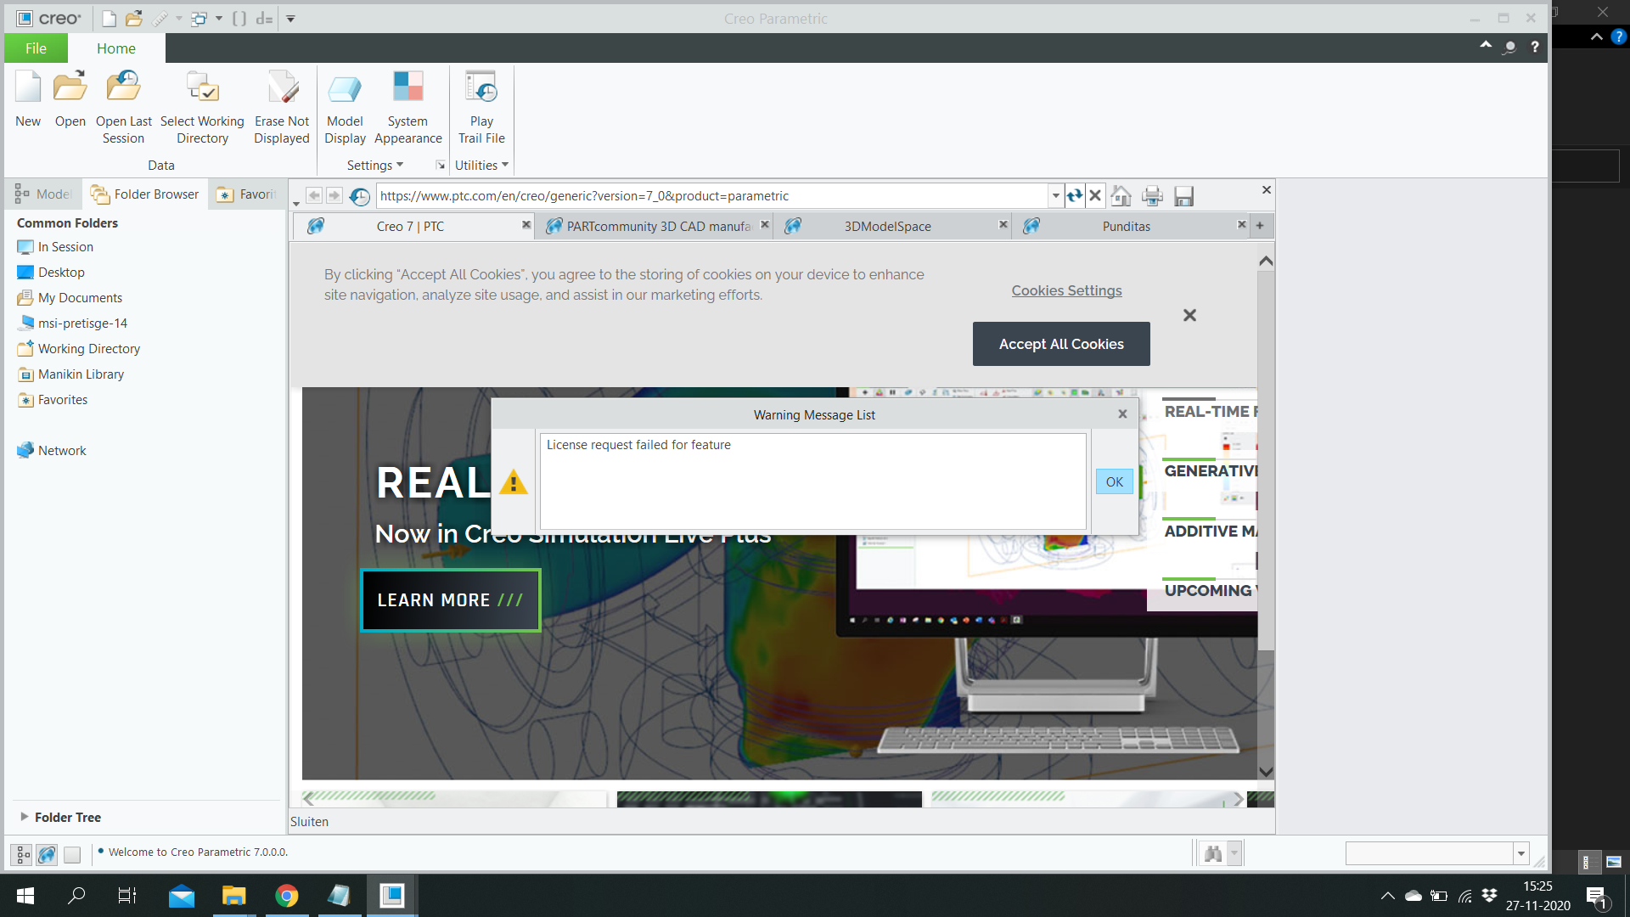The height and width of the screenshot is (917, 1630).
Task: Open Model Display settings
Action: click(x=345, y=88)
